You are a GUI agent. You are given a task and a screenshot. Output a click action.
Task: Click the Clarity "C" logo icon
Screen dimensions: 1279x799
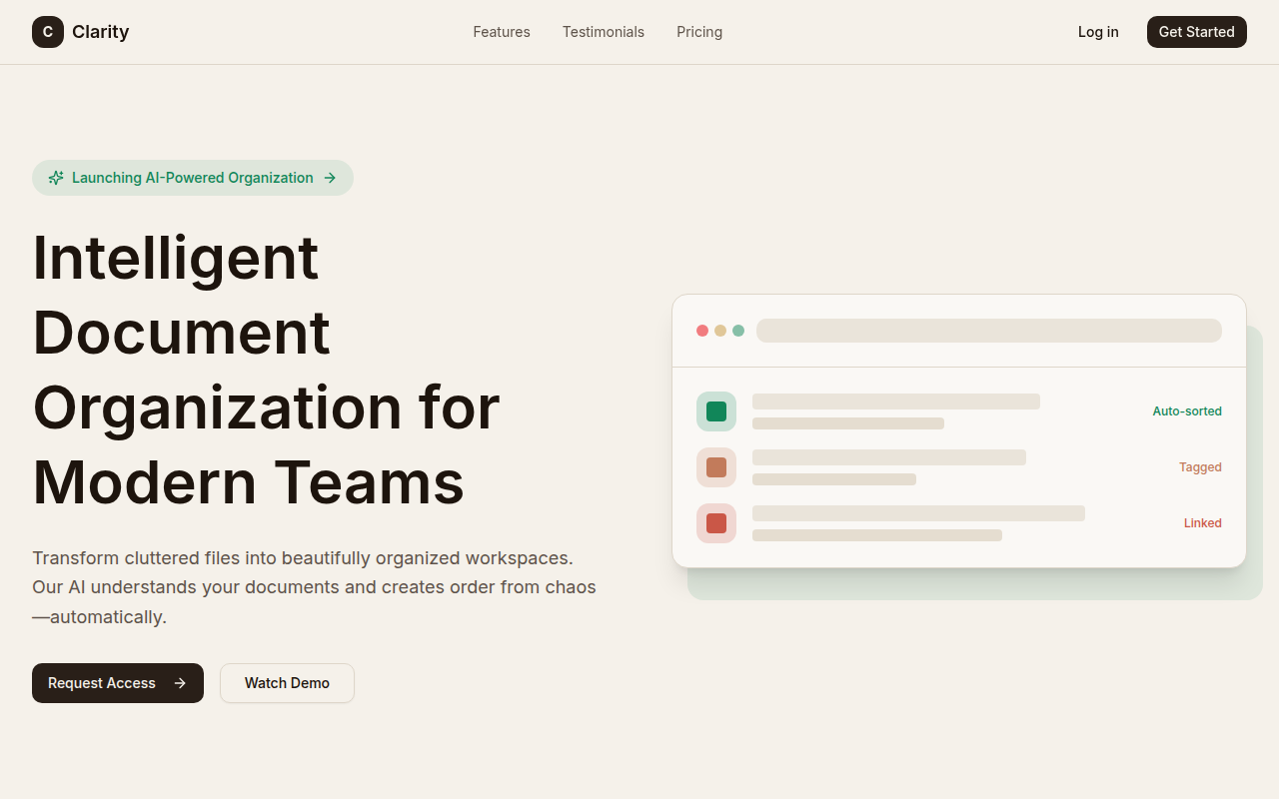tap(47, 31)
